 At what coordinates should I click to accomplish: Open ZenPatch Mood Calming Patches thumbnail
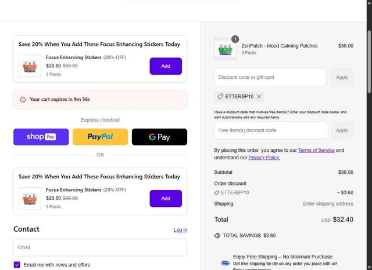pyautogui.click(x=226, y=49)
